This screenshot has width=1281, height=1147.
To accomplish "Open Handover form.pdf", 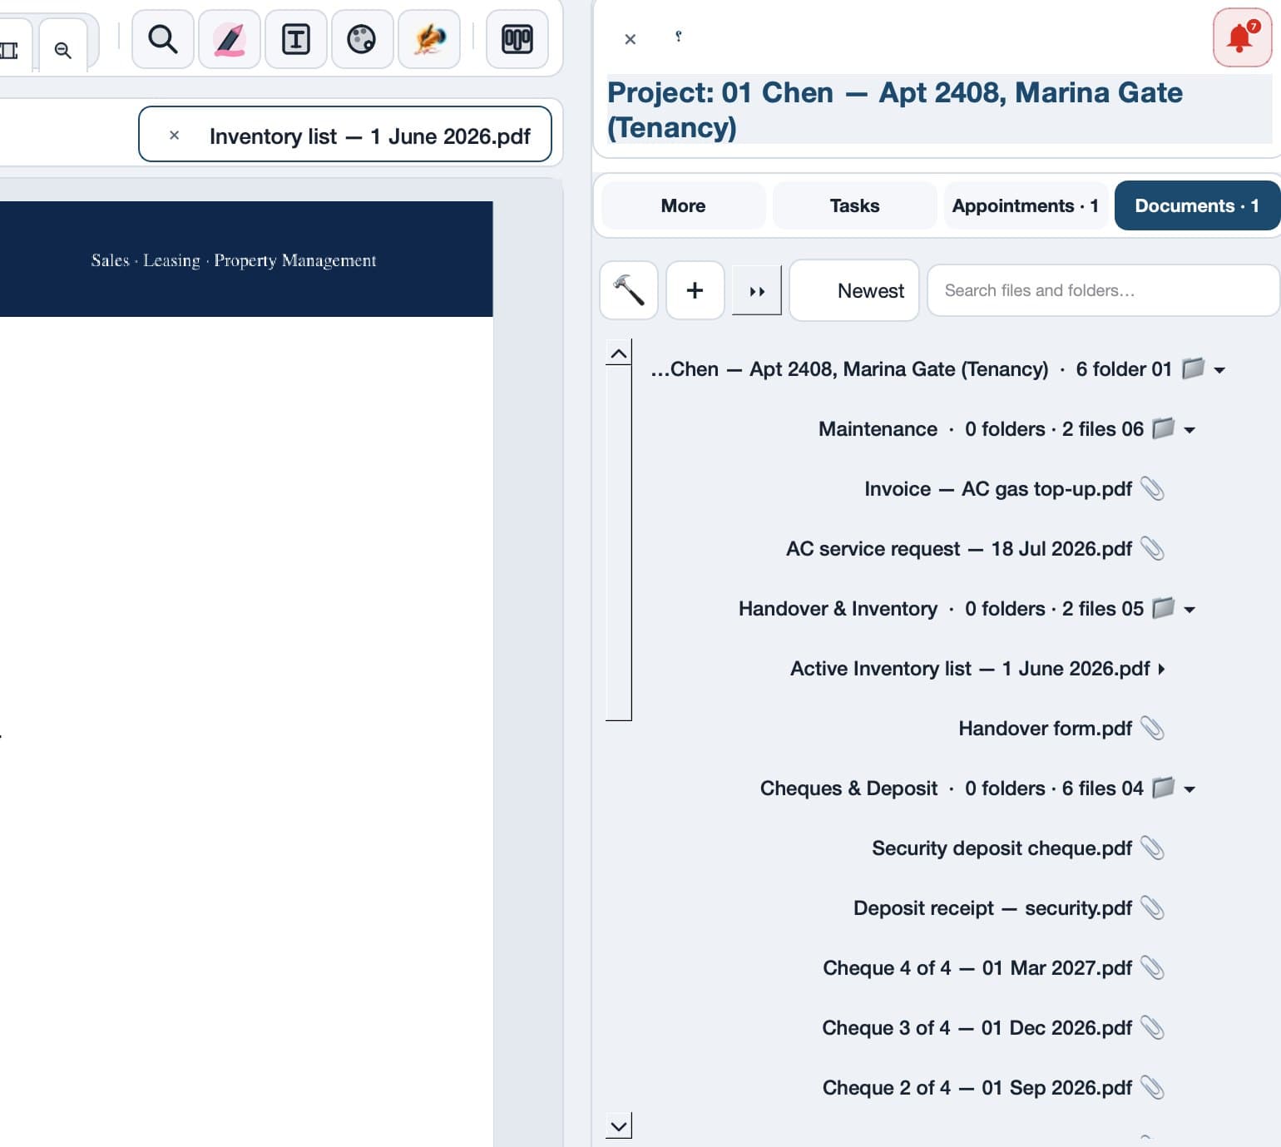I will click(x=1045, y=729).
